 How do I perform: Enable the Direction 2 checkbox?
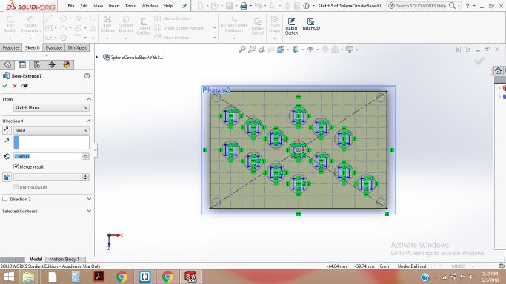pyautogui.click(x=5, y=199)
